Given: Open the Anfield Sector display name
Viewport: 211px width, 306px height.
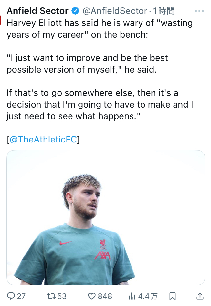Looking at the screenshot, I should [37, 11].
